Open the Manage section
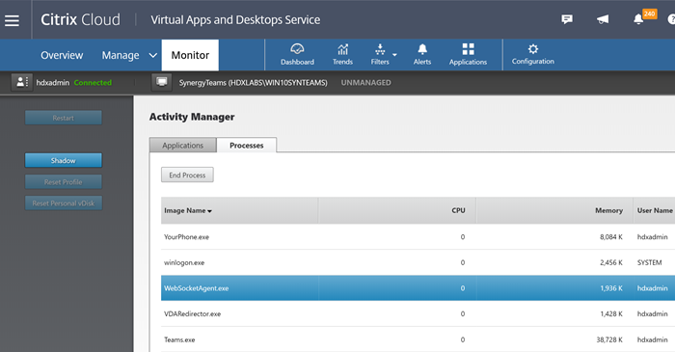Screen dimensions: 675x352 [x=121, y=55]
